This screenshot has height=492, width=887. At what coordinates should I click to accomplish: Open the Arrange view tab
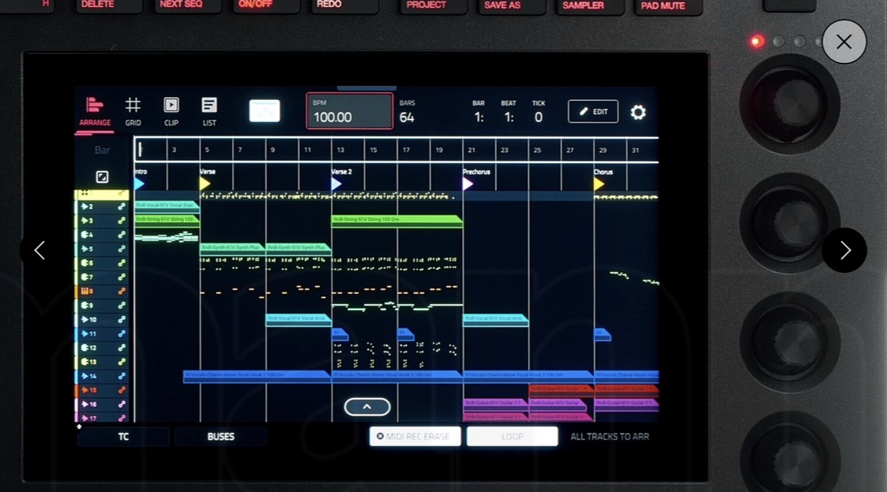coord(95,112)
